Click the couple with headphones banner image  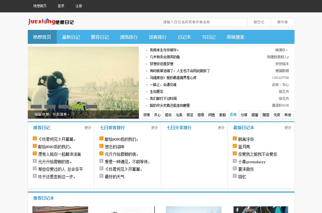coord(83,79)
